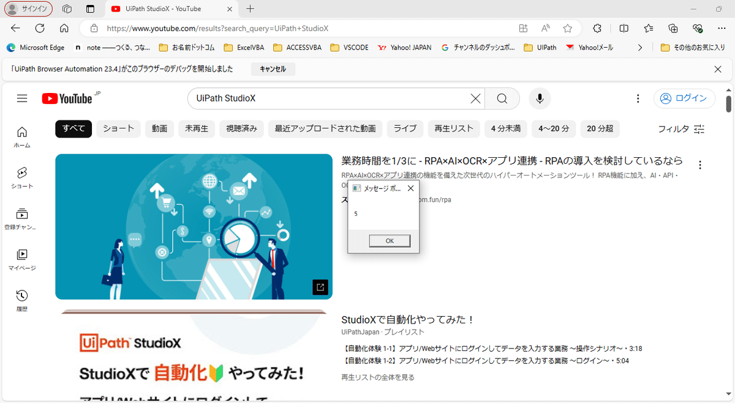The height and width of the screenshot is (403, 735).
Task: Open browser extensions puzzle icon
Action: [597, 28]
